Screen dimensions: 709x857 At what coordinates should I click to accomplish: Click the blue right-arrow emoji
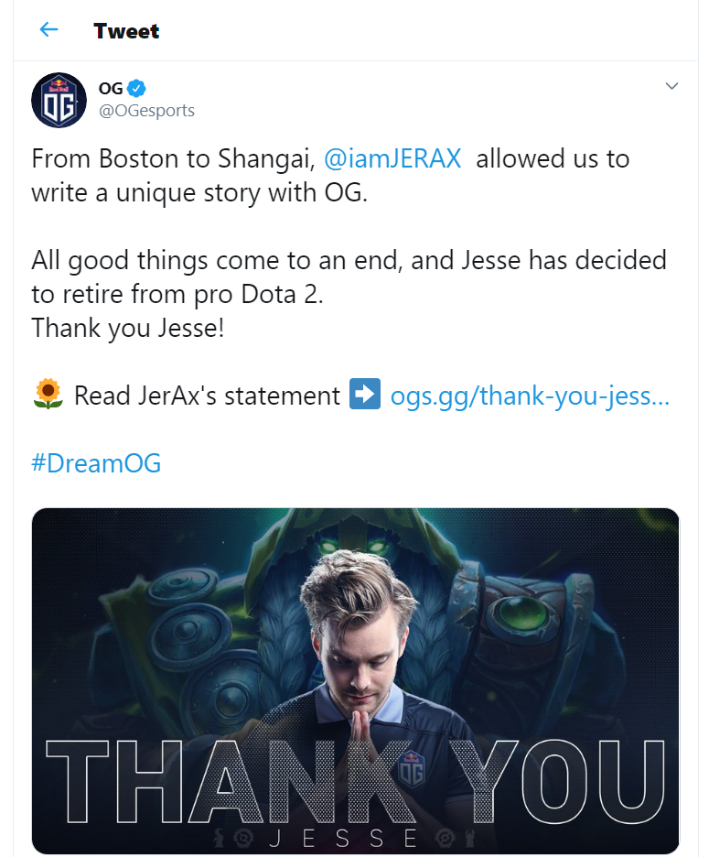click(x=365, y=396)
